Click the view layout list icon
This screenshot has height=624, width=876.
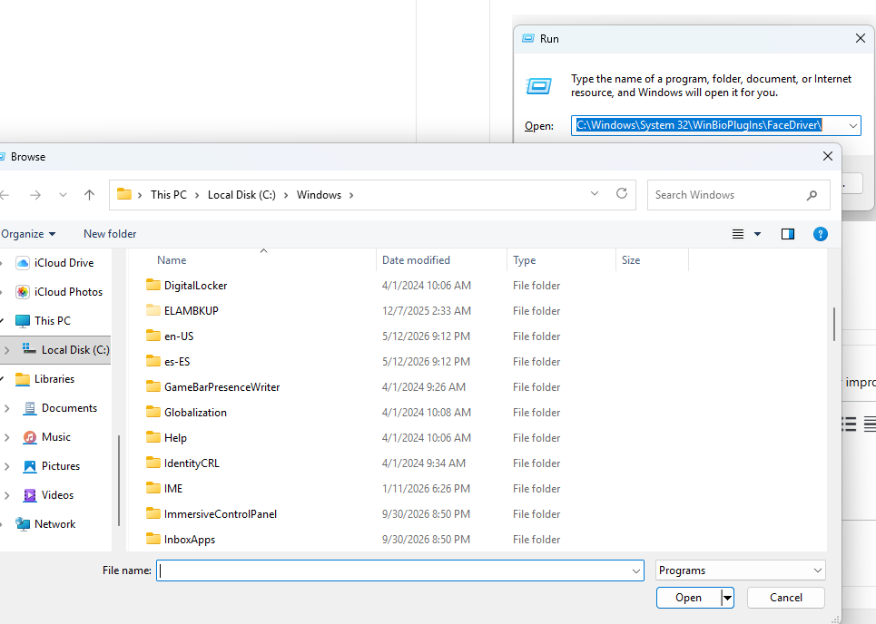click(x=738, y=234)
